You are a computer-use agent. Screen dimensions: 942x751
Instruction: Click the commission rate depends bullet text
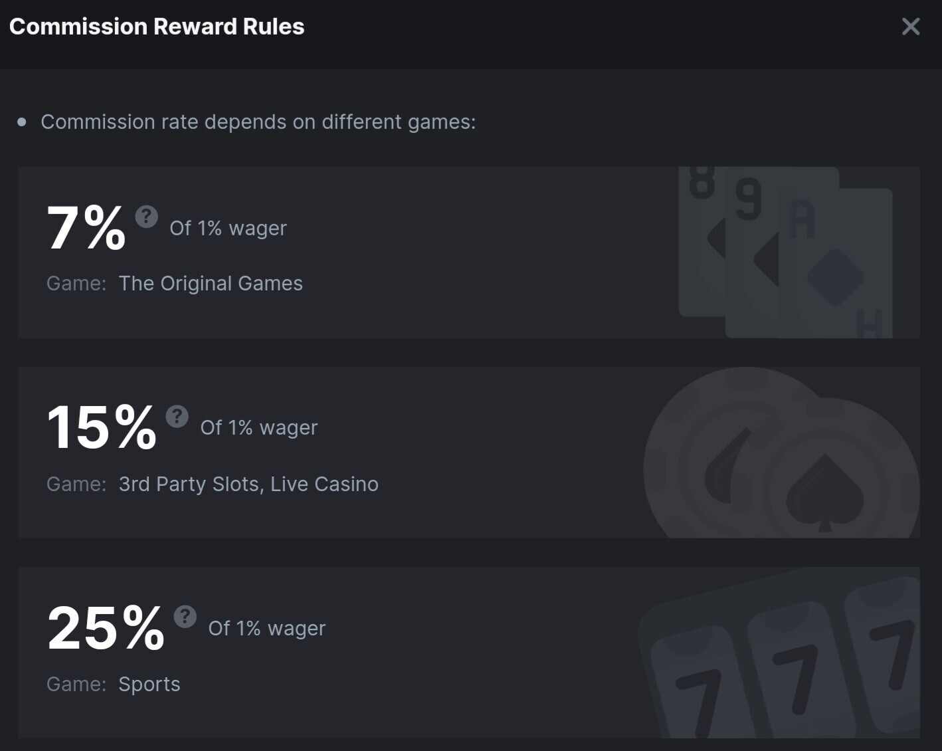tap(258, 122)
